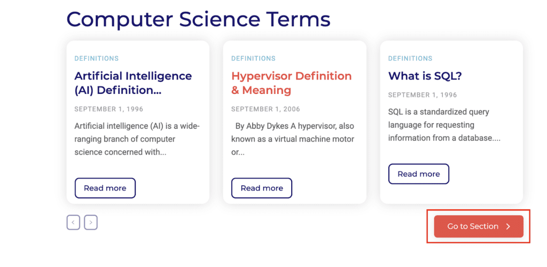Open Read more for Hypervisor card
The height and width of the screenshot is (267, 547).
pos(262,188)
